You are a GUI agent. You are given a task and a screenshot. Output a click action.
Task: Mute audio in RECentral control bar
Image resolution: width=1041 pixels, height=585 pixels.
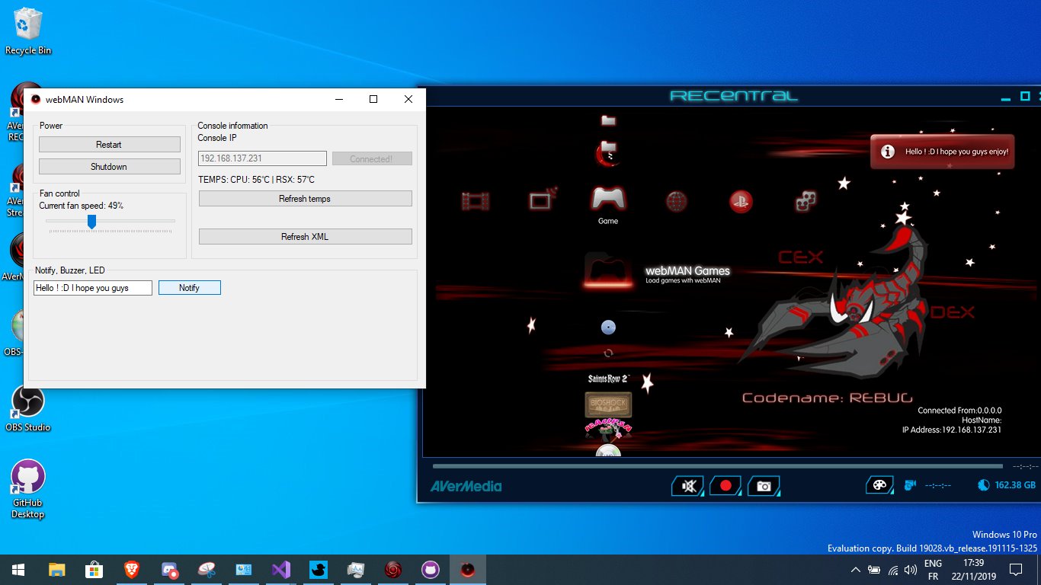[x=689, y=486]
